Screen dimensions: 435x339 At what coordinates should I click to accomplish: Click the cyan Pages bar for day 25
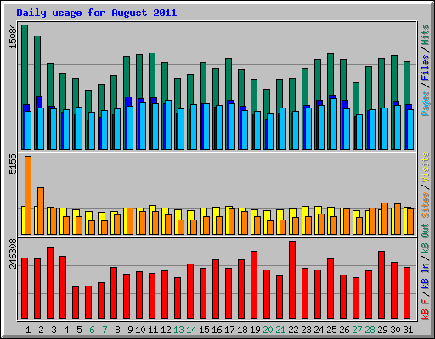[x=334, y=124]
